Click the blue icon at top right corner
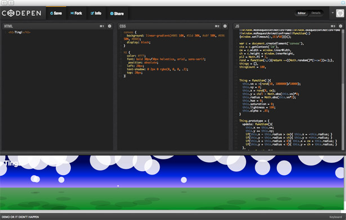The width and height of the screenshot is (346, 220). click(x=343, y=3)
